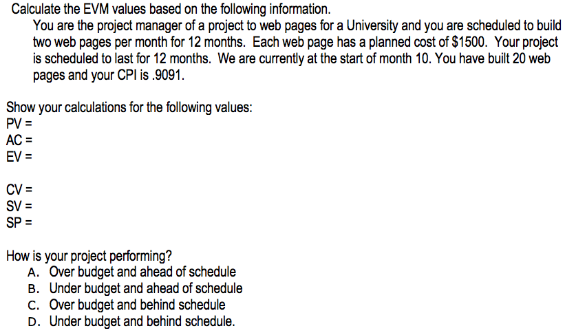Click the 'Calculate the EVM values' heading
This screenshot has width=565, height=333.
click(171, 9)
